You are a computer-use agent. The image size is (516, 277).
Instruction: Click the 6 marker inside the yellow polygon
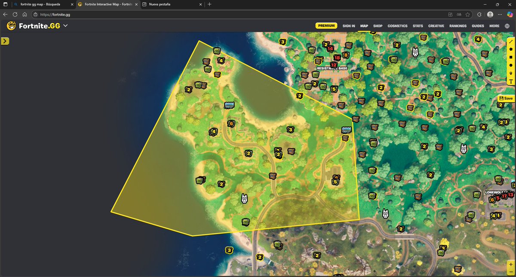231,124
